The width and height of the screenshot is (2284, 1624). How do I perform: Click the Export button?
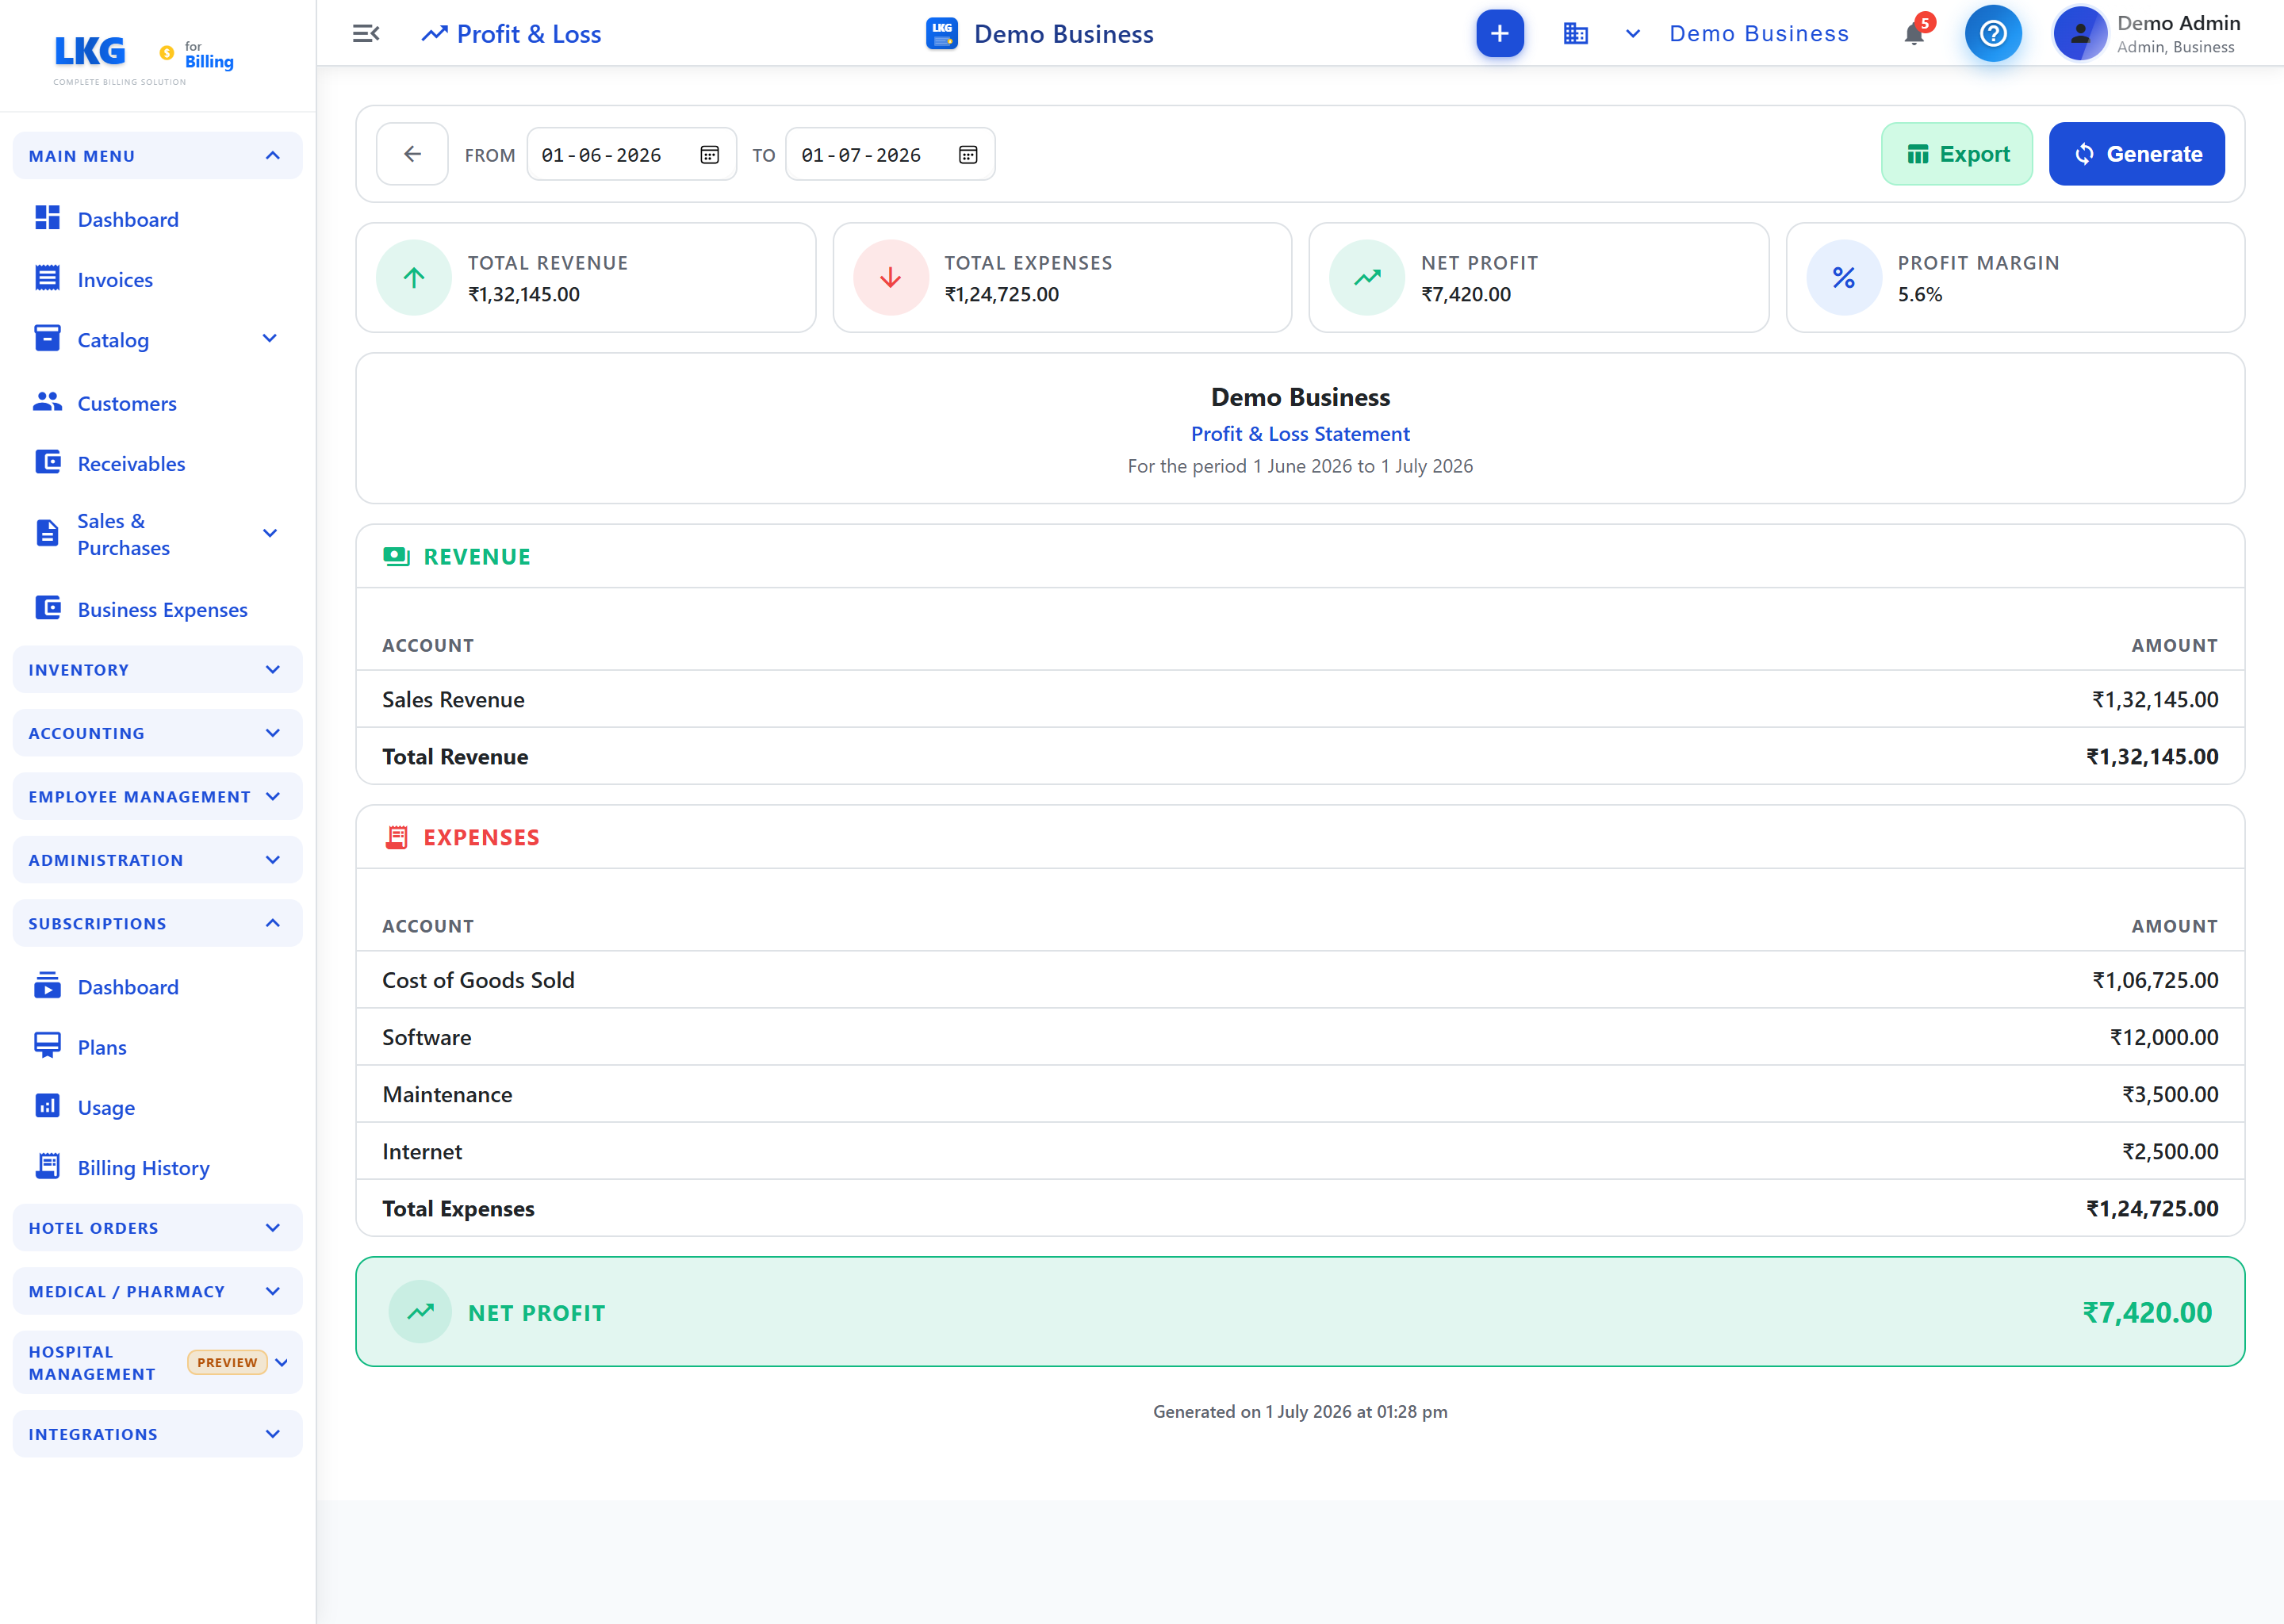[x=1957, y=154]
